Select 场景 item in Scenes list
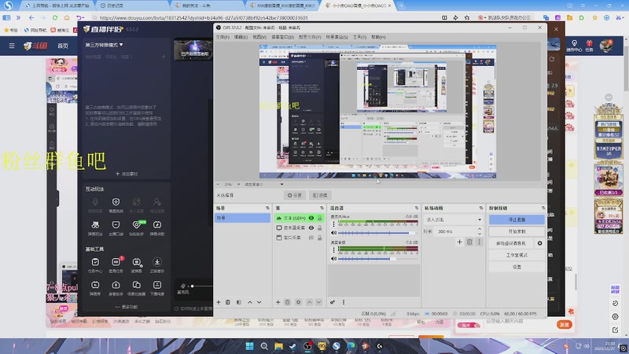 (243, 218)
